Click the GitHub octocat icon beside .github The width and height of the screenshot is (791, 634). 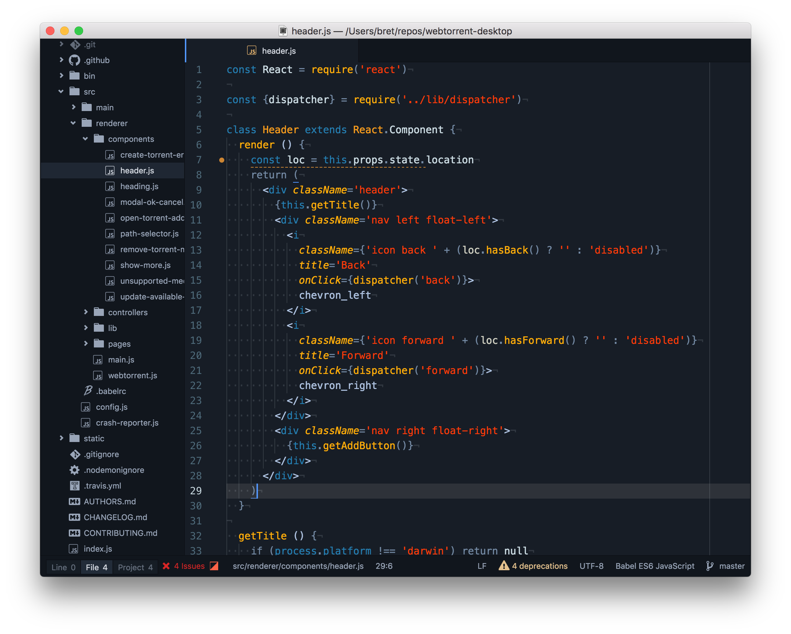click(x=75, y=60)
